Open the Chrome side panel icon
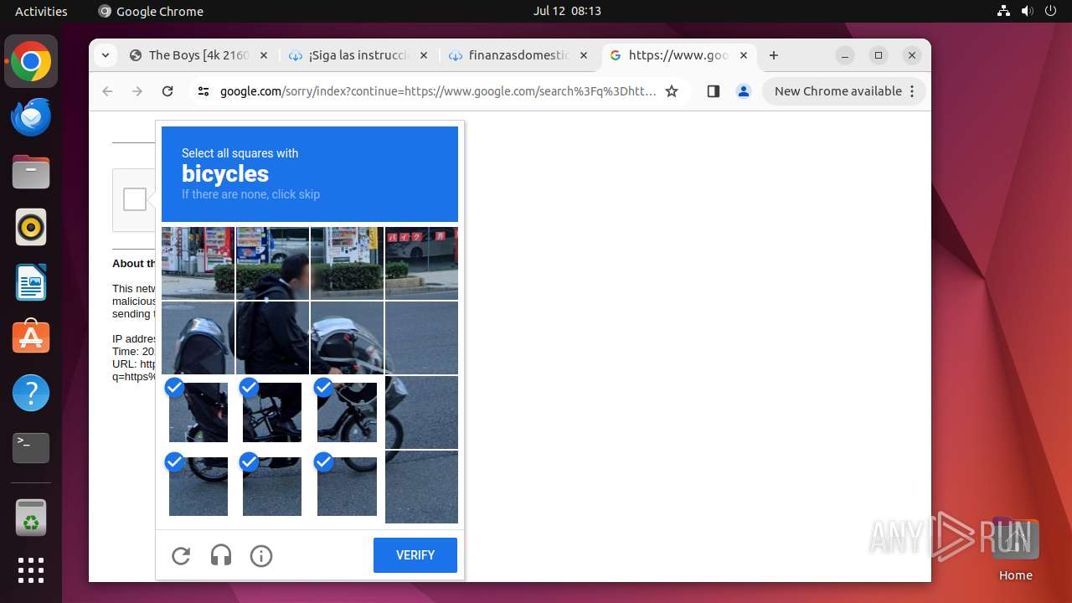This screenshot has width=1072, height=603. [x=714, y=91]
